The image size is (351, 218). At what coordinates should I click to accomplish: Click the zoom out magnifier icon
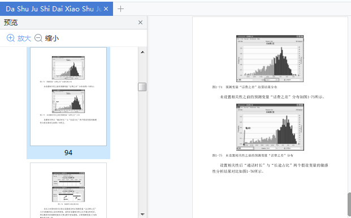(x=38, y=38)
